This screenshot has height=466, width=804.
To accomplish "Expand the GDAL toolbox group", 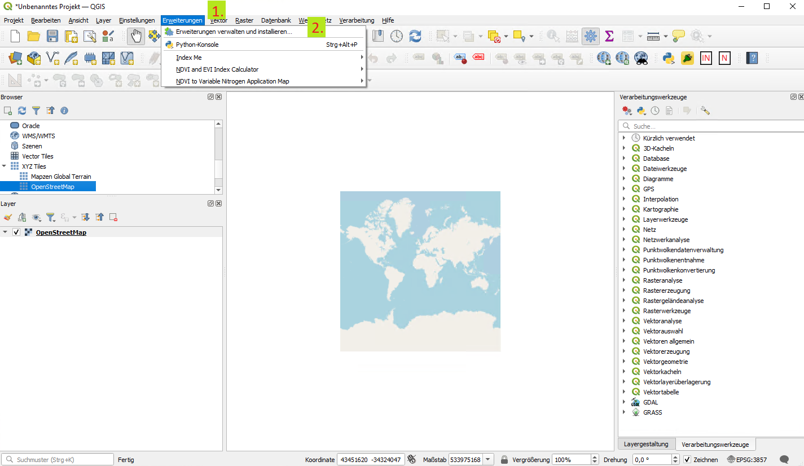I will click(624, 402).
